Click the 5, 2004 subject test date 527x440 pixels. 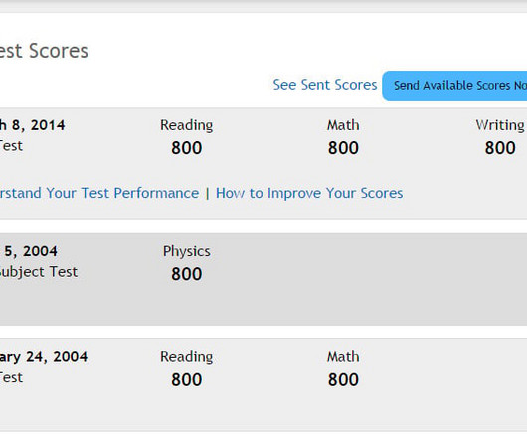click(31, 251)
